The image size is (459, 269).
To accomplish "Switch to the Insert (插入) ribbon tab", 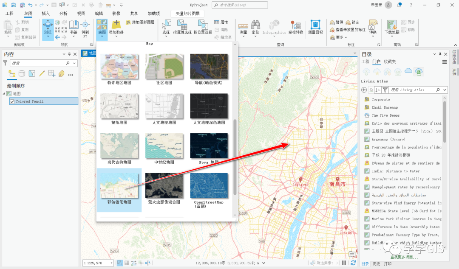I will pyautogui.click(x=45, y=14).
